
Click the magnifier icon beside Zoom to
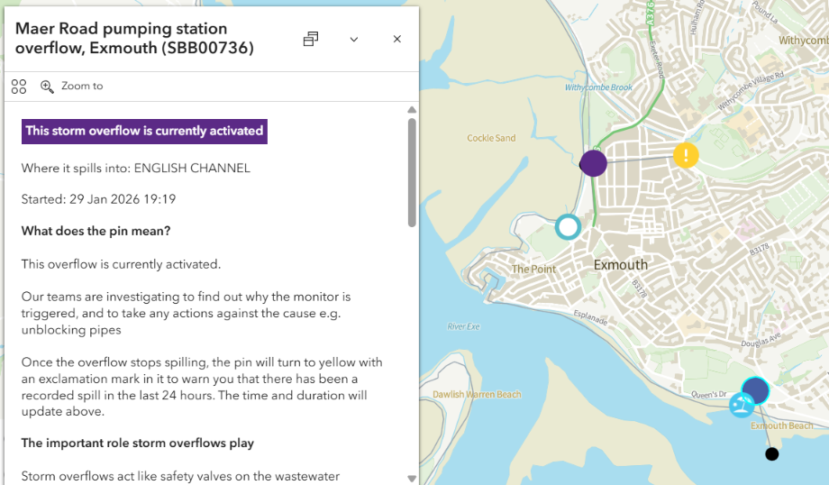click(x=47, y=87)
